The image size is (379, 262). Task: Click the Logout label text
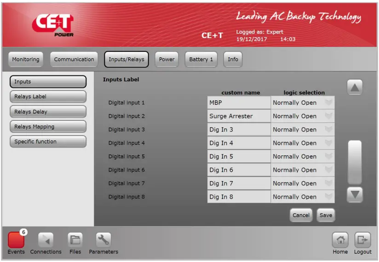tap(362, 252)
